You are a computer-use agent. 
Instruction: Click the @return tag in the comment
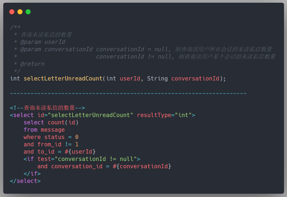(32, 64)
